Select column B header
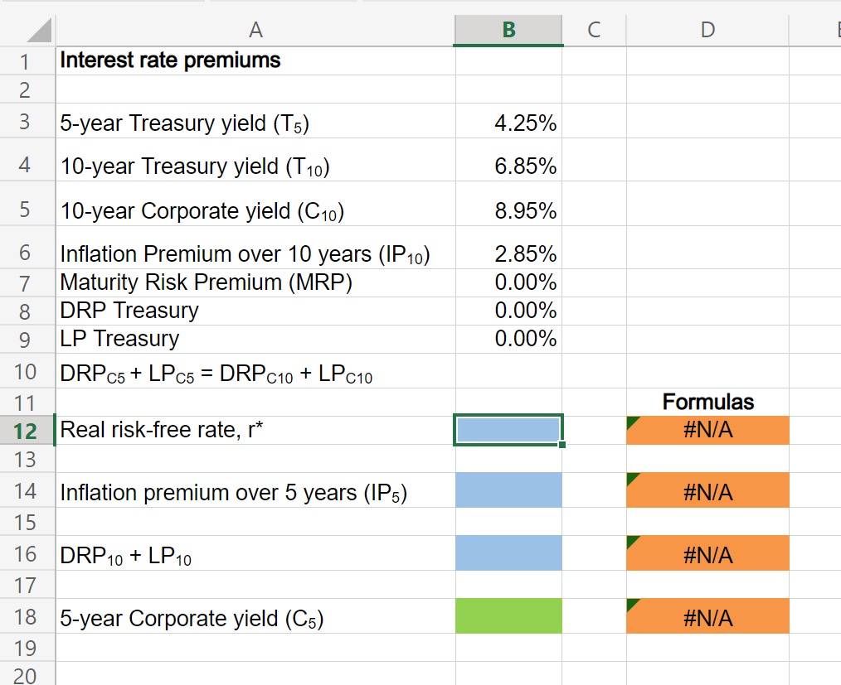841x685 pixels. click(x=508, y=29)
